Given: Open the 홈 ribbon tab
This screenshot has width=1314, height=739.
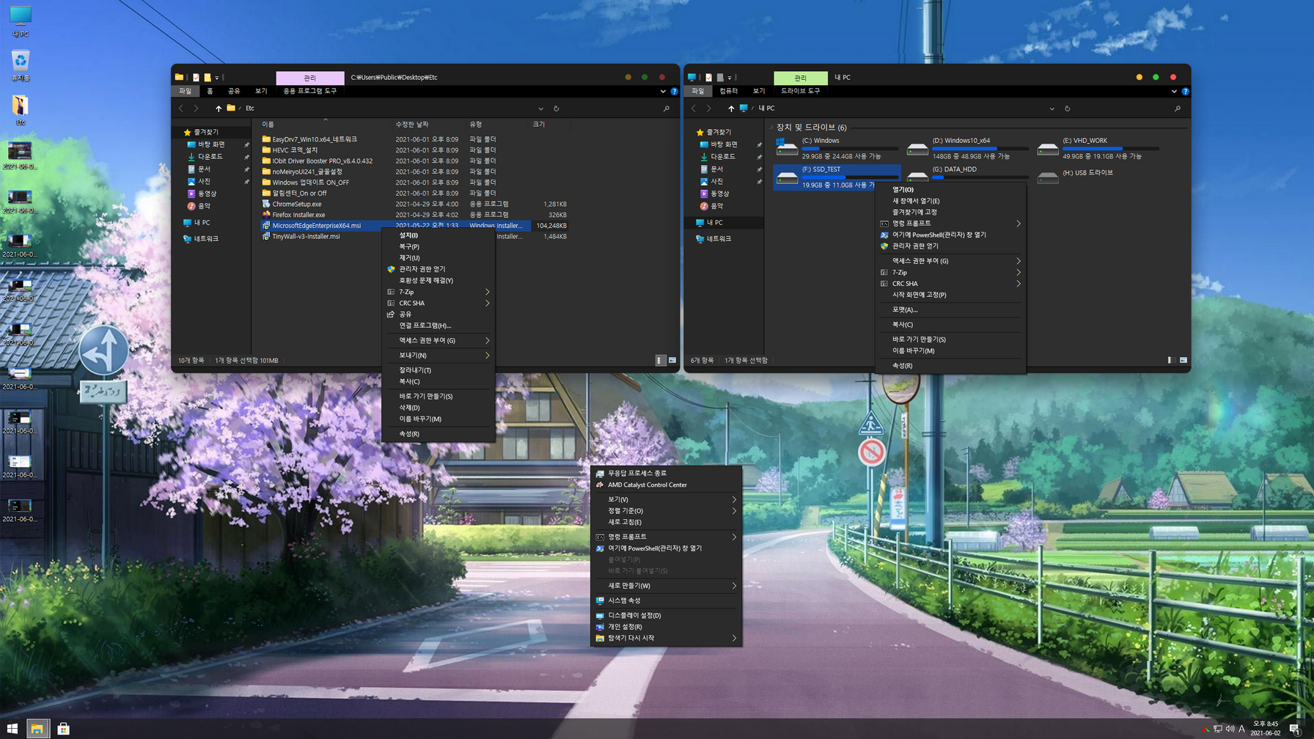Looking at the screenshot, I should click(210, 91).
